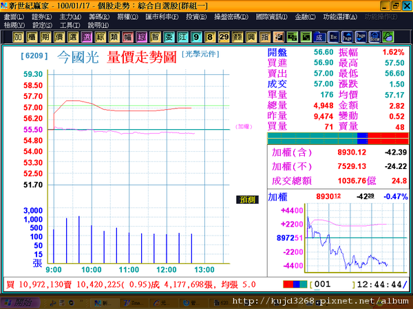
Task: Open the 期權(O) menu
Action: pyautogui.click(x=127, y=16)
